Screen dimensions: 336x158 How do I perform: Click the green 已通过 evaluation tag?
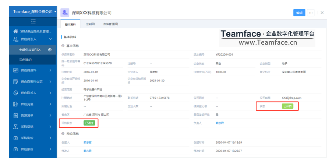tap(89, 123)
